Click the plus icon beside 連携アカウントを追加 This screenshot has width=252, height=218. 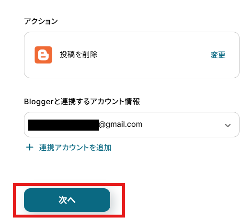pyautogui.click(x=30, y=147)
